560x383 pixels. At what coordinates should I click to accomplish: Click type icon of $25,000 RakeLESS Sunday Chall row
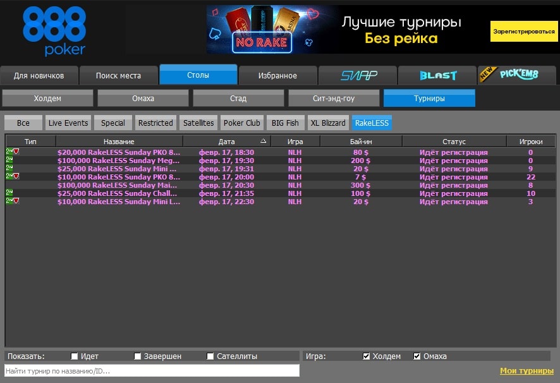(9, 193)
